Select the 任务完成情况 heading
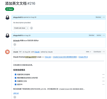Viewport: 107px width, 99px height. pyautogui.click(x=19, y=70)
